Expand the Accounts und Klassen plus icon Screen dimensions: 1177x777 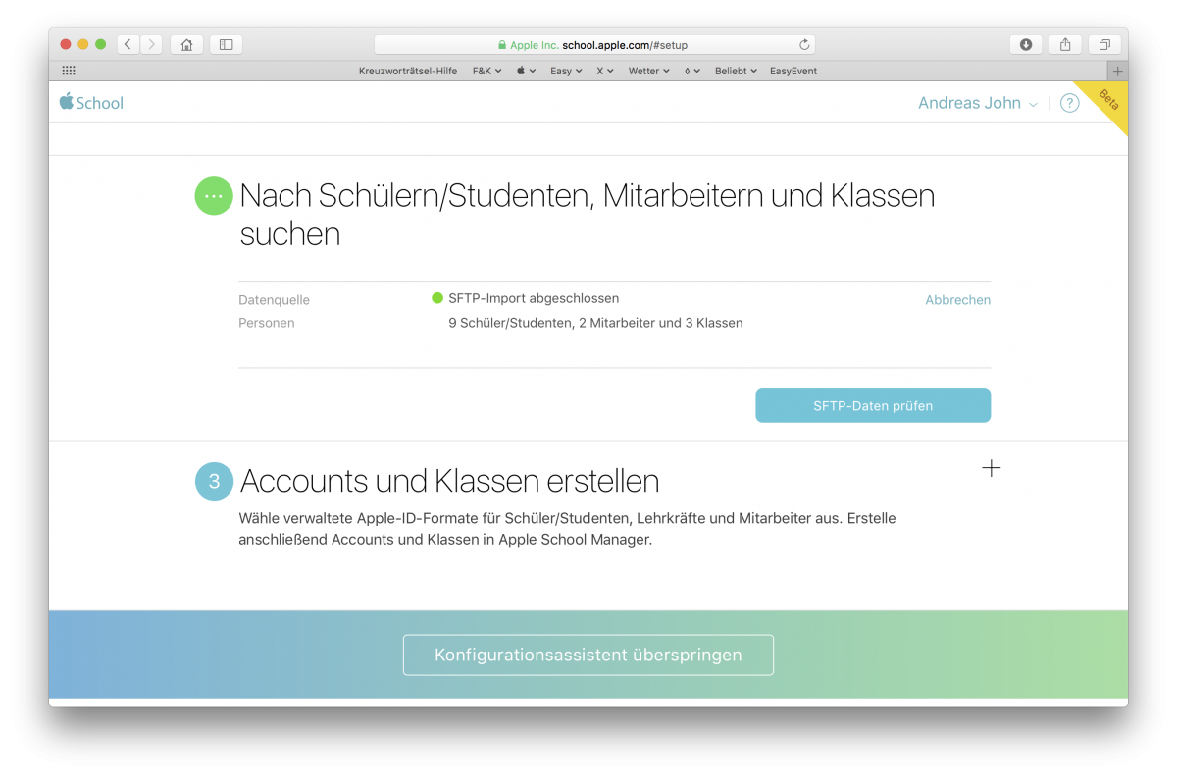click(991, 468)
